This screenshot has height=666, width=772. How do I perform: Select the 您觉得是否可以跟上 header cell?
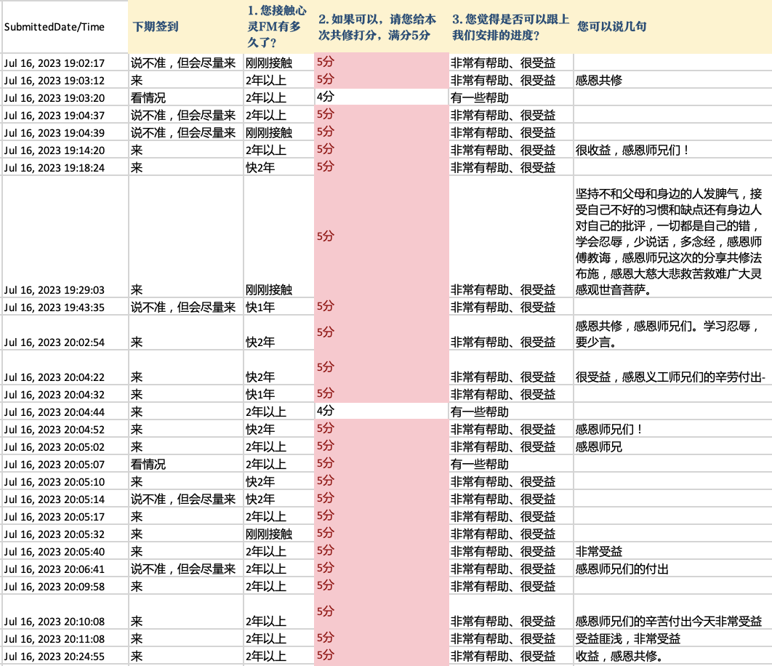coord(510,27)
